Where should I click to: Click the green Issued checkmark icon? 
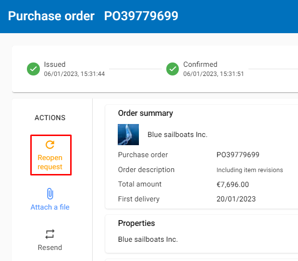coord(34,69)
